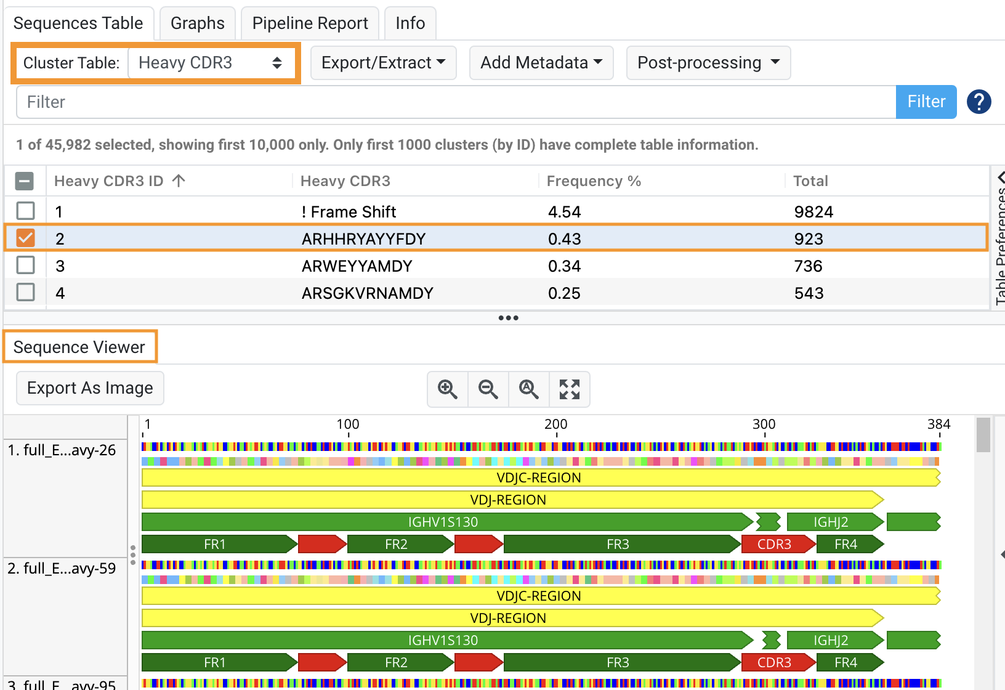
Task: Select the ARWEYYAMDY sequence cell
Action: pos(357,266)
